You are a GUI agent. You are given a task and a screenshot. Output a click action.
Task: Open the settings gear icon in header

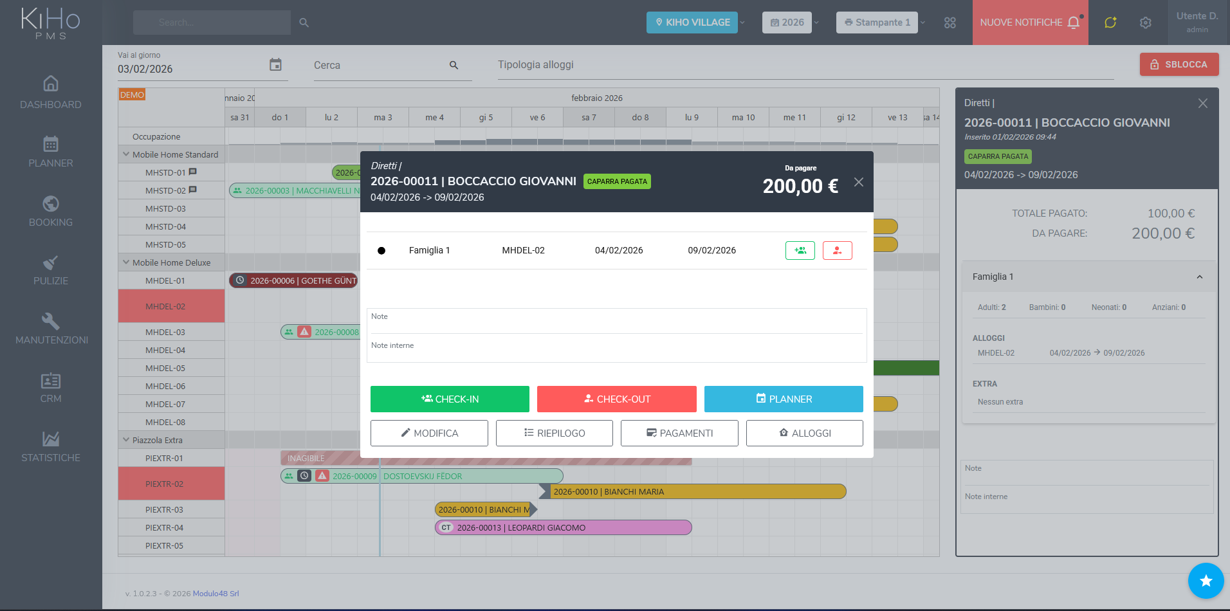pyautogui.click(x=1146, y=23)
